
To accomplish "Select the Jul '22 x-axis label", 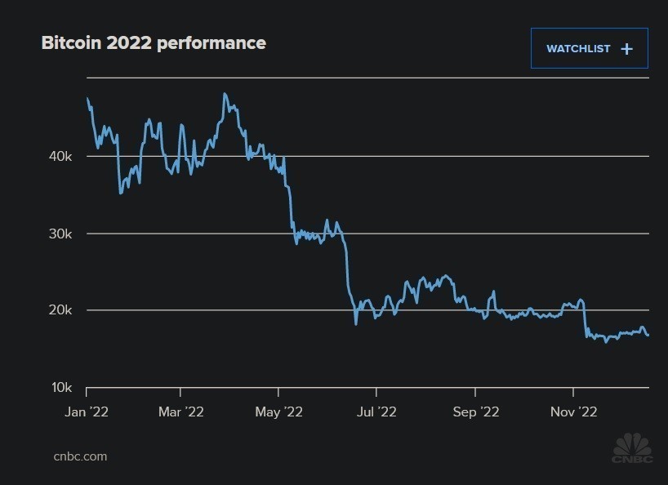I will click(376, 412).
